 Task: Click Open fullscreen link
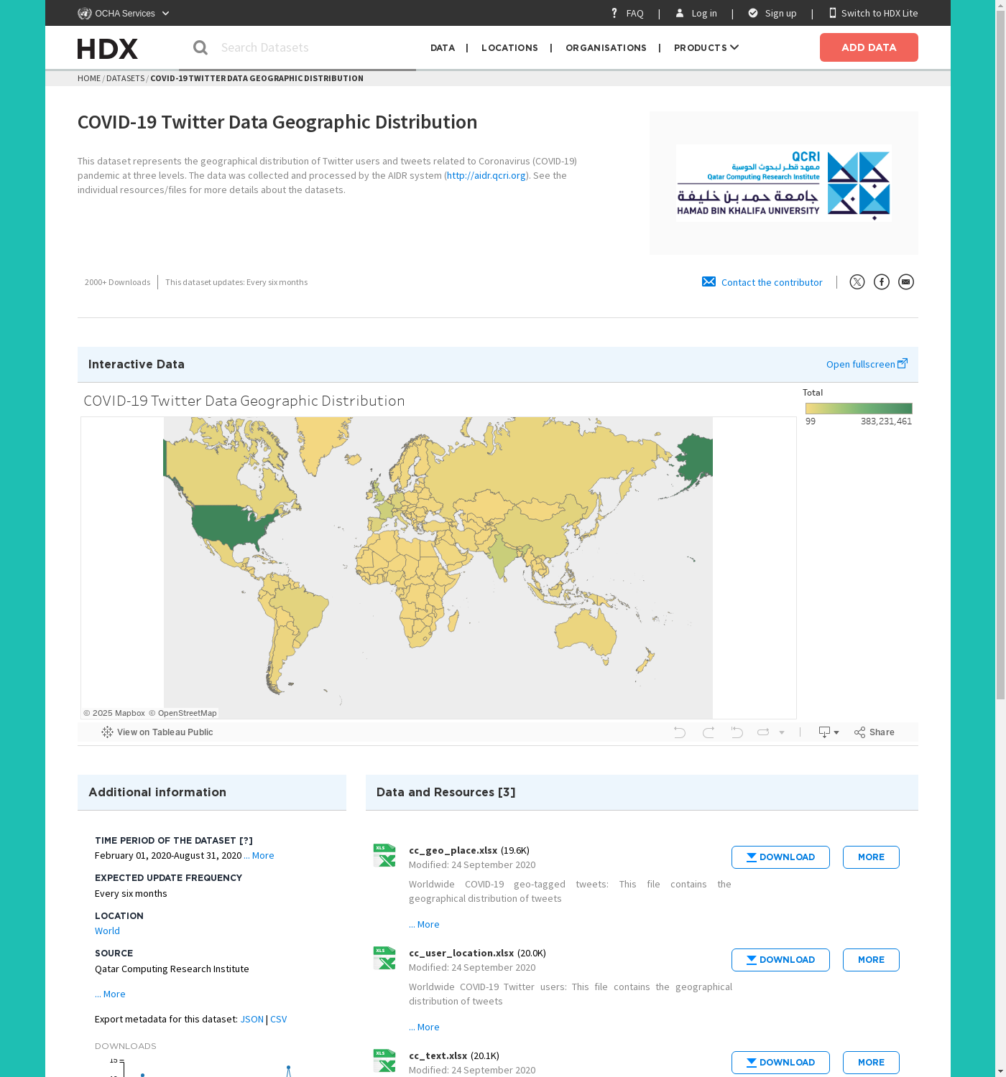click(860, 364)
